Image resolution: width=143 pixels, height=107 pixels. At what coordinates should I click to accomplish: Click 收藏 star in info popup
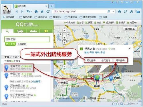tap(112, 49)
